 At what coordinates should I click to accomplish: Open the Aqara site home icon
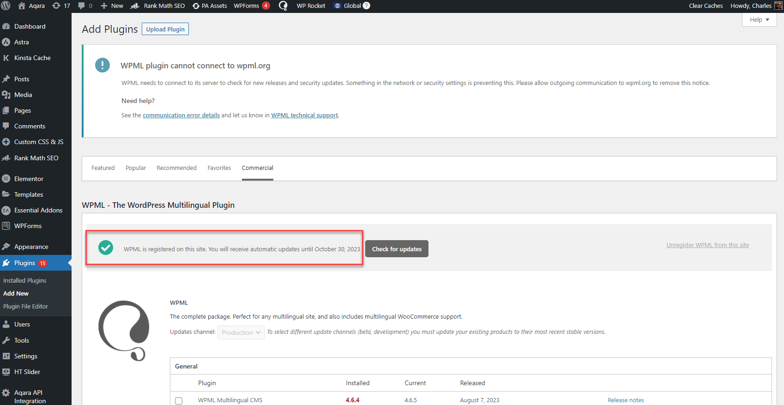pyautogui.click(x=21, y=6)
